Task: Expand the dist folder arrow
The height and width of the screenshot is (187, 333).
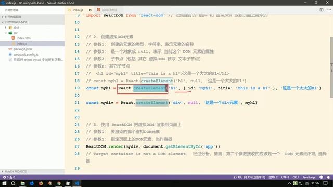Action: point(6,28)
